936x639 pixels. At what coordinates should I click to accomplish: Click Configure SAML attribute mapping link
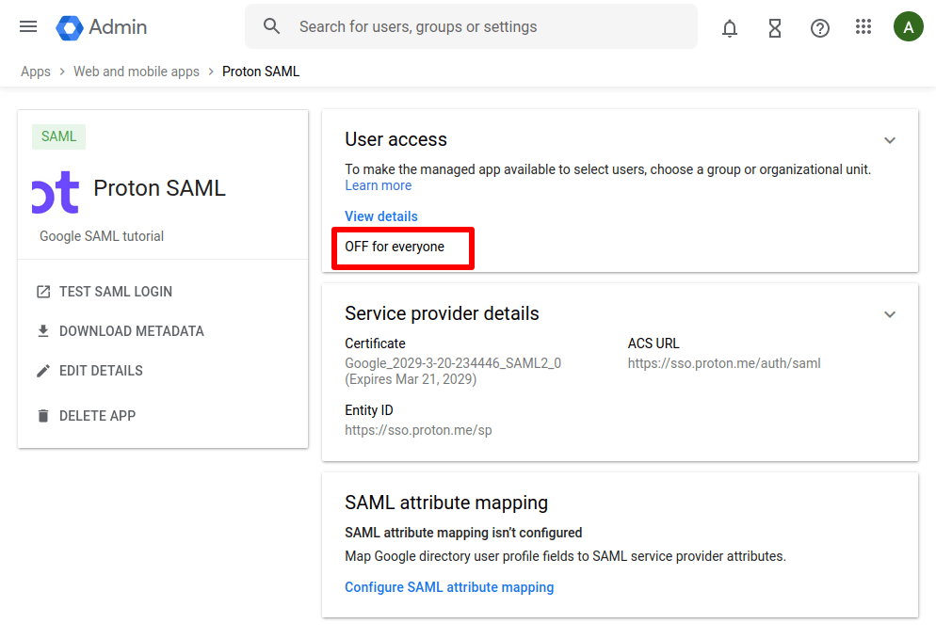point(449,587)
